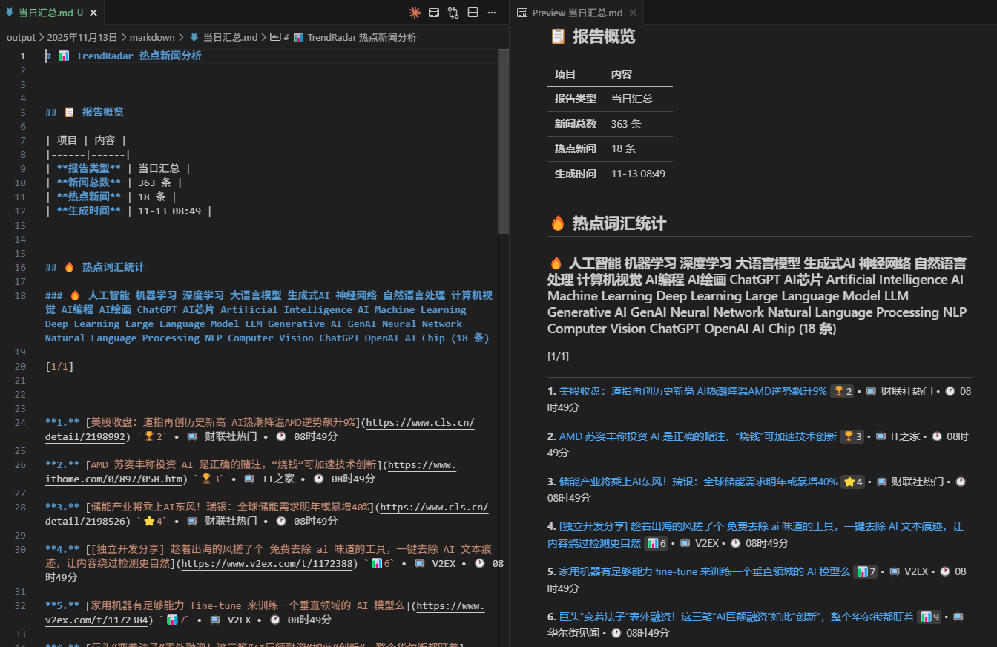Close the Preview 当日汇总.md tab

click(633, 13)
